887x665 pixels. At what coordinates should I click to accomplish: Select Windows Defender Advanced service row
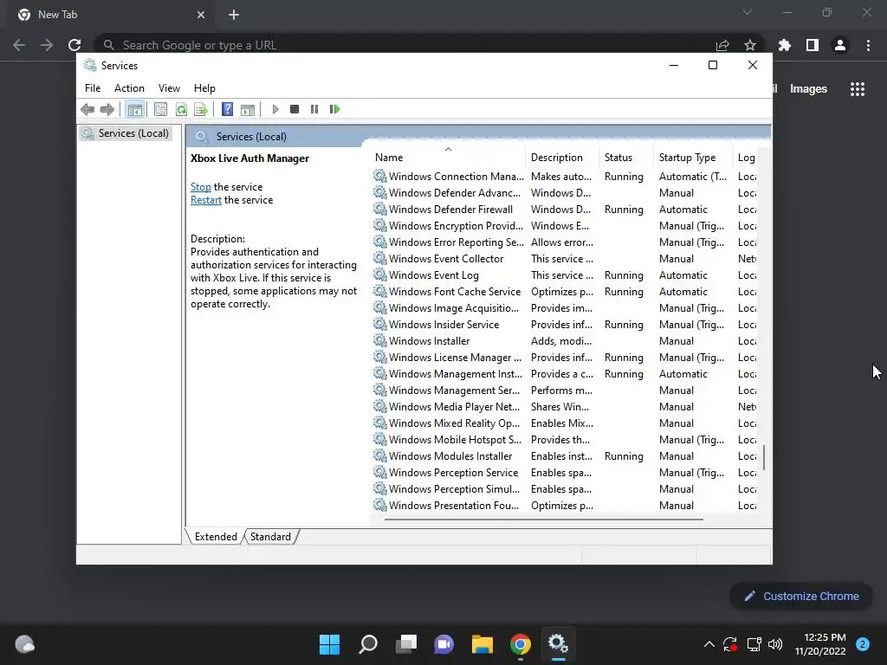(x=565, y=193)
